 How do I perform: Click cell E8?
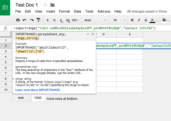(130, 79)
